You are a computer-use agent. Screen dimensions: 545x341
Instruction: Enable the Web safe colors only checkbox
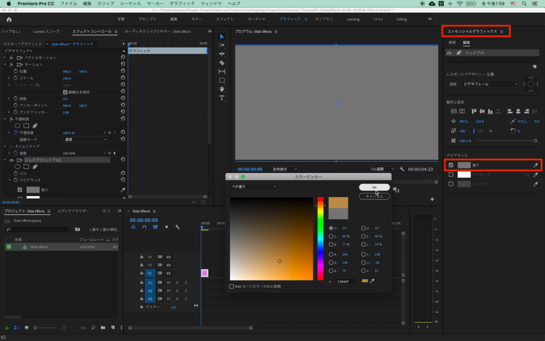coord(232,286)
